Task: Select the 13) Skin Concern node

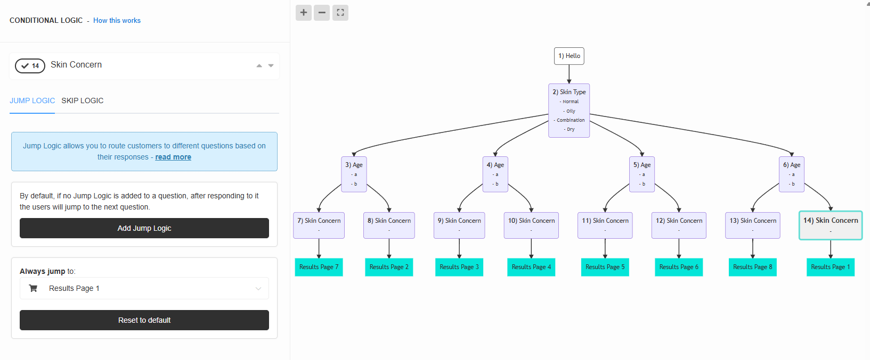Action: [753, 225]
